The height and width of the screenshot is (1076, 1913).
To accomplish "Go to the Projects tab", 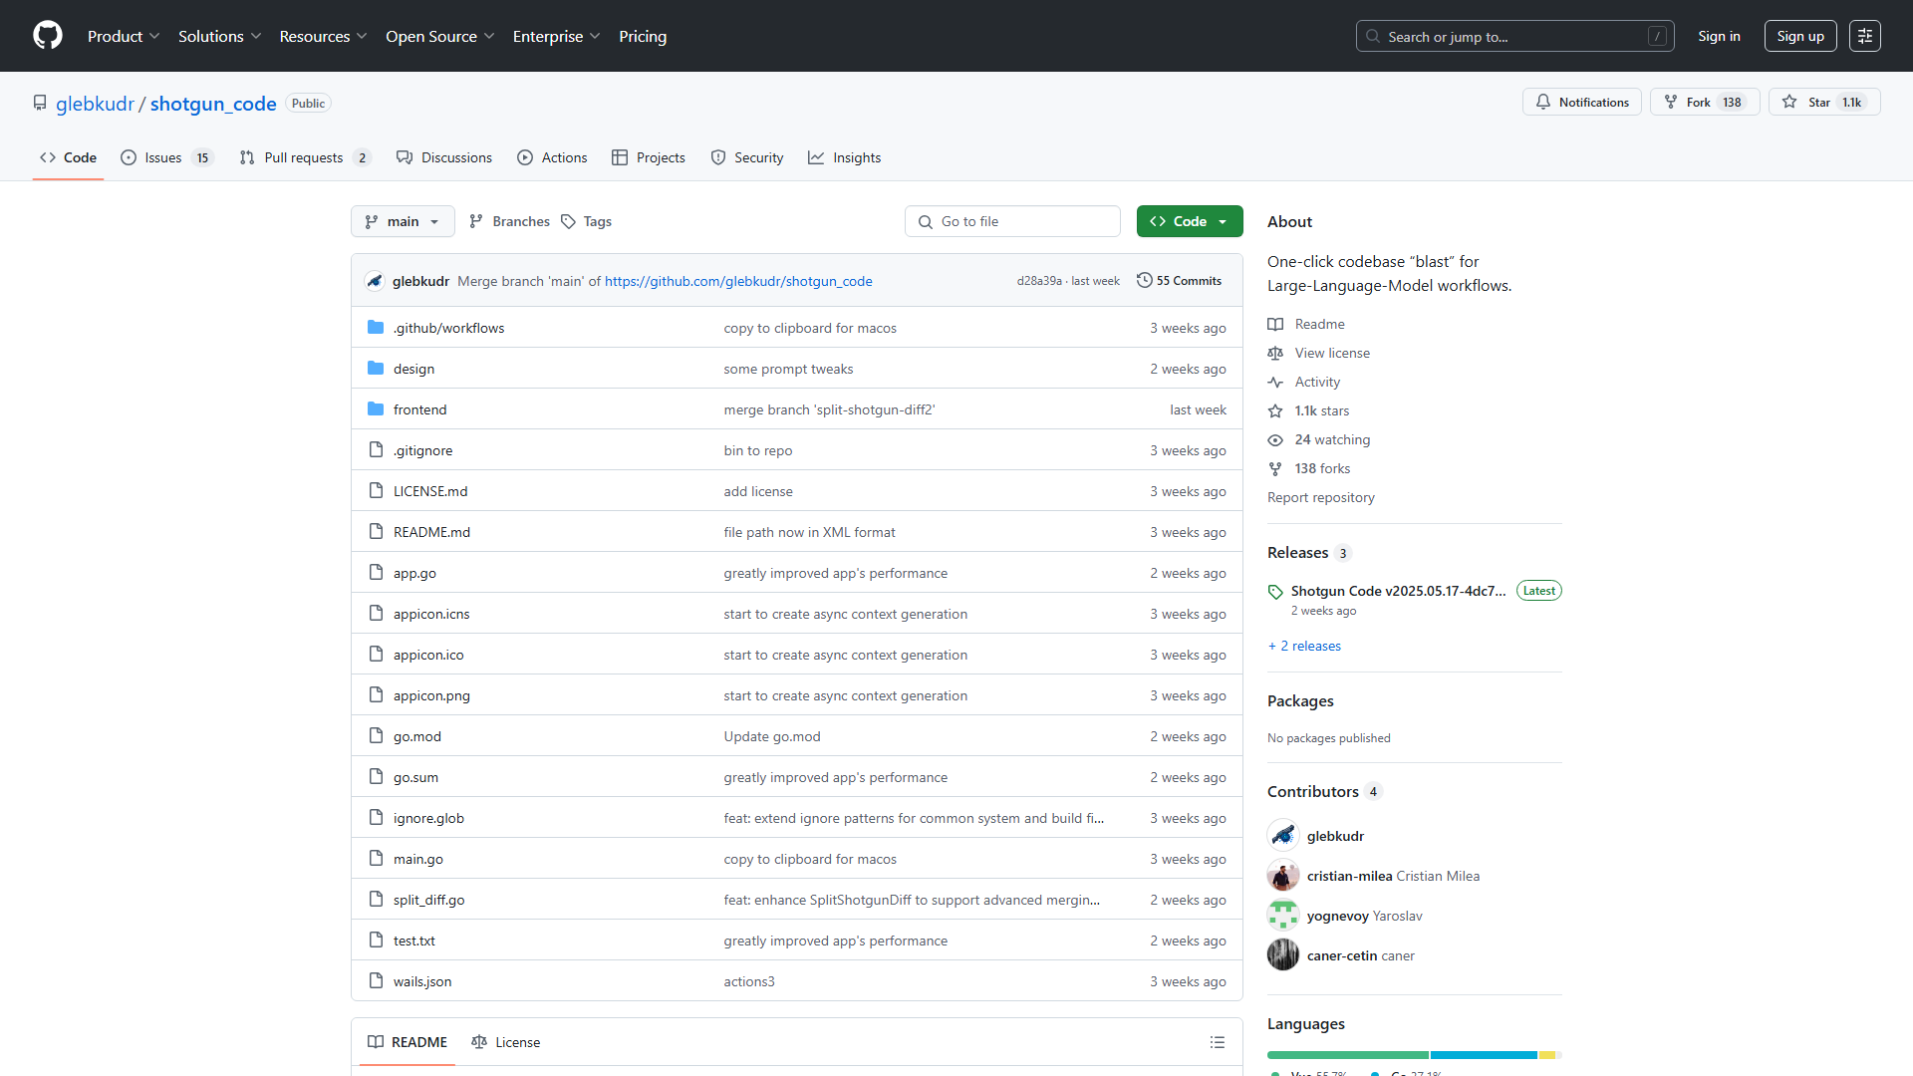I will (x=649, y=157).
